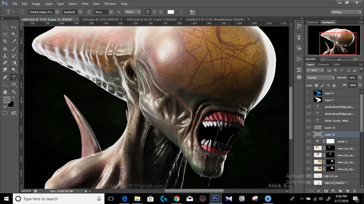The width and height of the screenshot is (364, 204).
Task: Hide Layer 13
Action: pyautogui.click(x=309, y=127)
